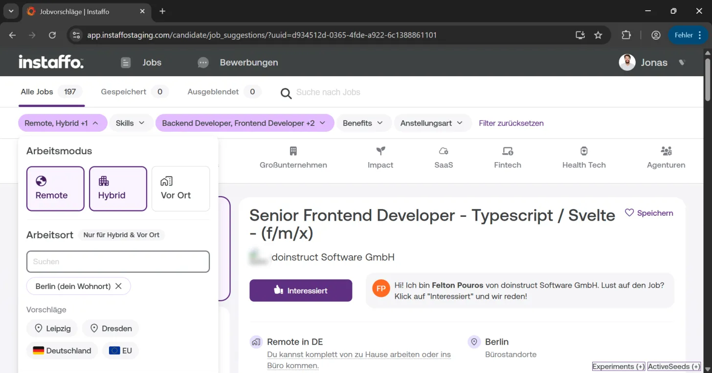
Task: Click the page vertical scrollbar
Action: 708,81
